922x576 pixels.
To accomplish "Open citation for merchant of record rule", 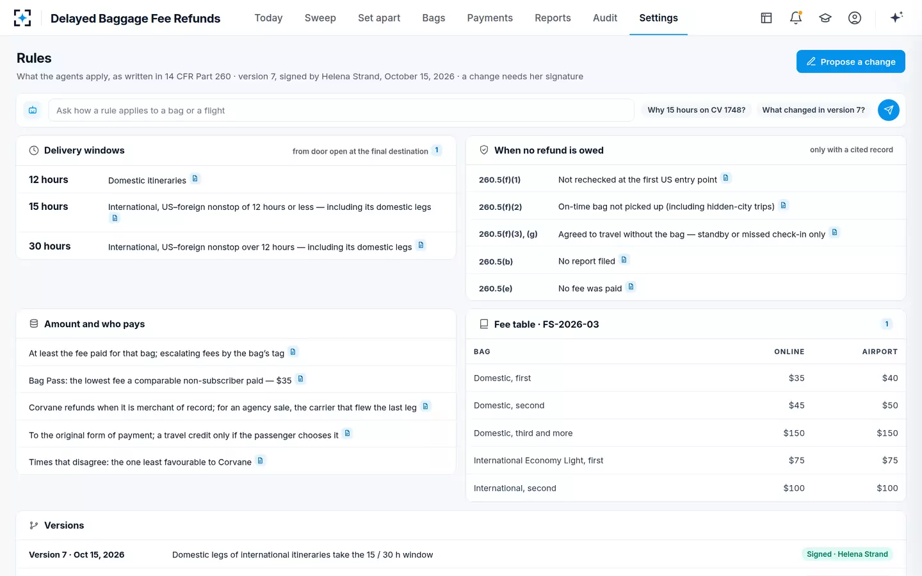I will (426, 406).
